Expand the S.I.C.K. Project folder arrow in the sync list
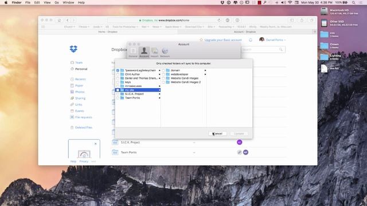367x206 pixels. (x=159, y=94)
